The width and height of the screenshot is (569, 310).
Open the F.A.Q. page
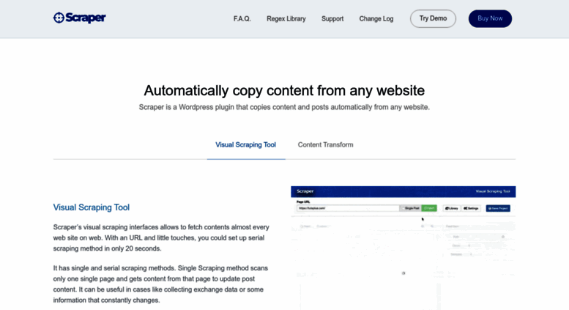(x=242, y=18)
